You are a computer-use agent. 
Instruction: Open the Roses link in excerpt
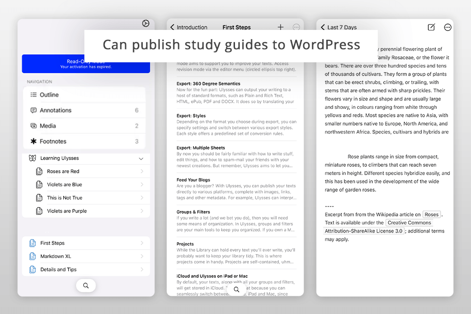432,214
